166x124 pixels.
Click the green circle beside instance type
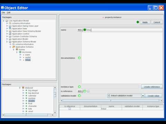coord(79,87)
